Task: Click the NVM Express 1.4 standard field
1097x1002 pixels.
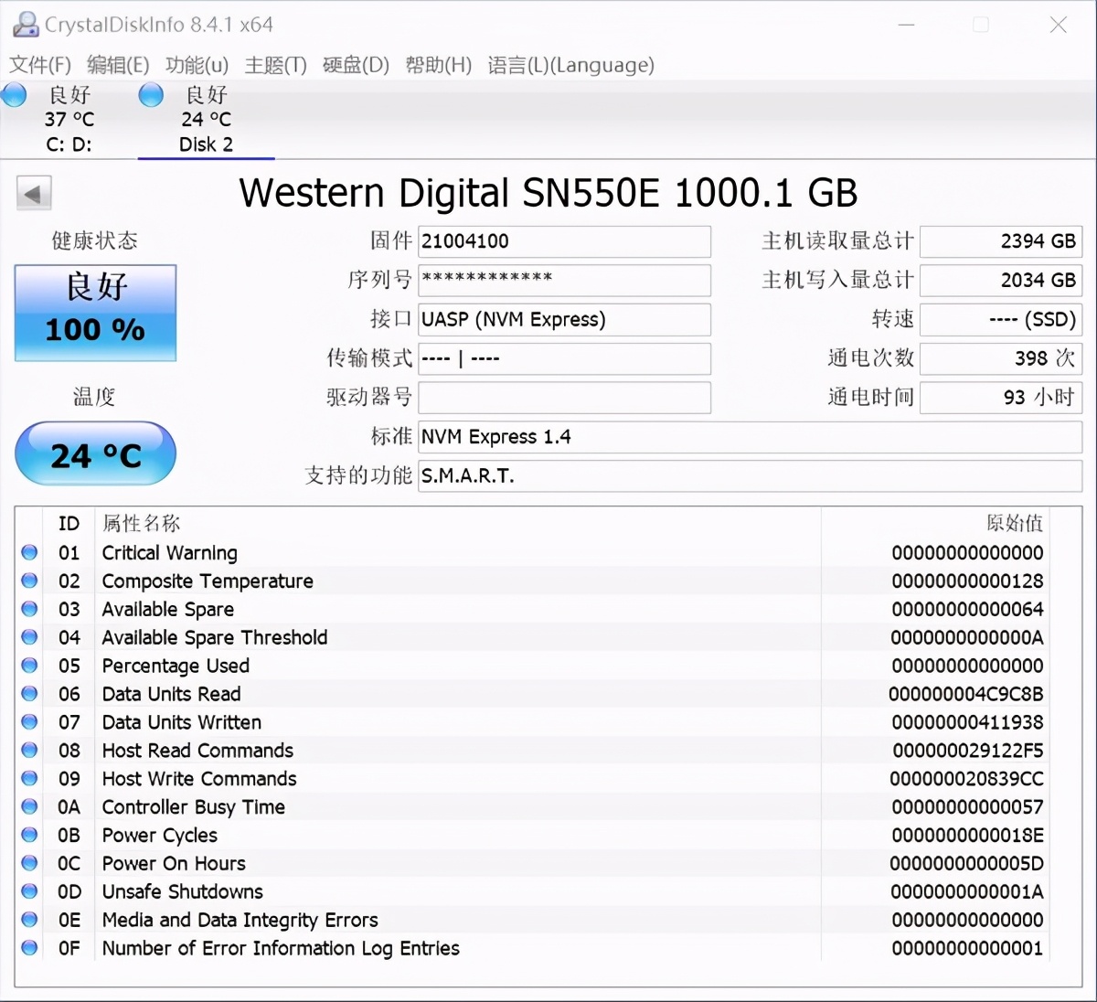Action: click(750, 437)
